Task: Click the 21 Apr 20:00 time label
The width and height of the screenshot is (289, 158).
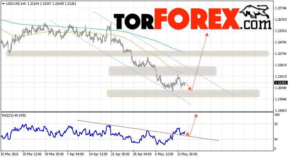Action: click(120, 154)
